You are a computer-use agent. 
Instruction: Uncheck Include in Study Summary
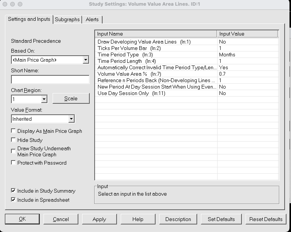13,191
